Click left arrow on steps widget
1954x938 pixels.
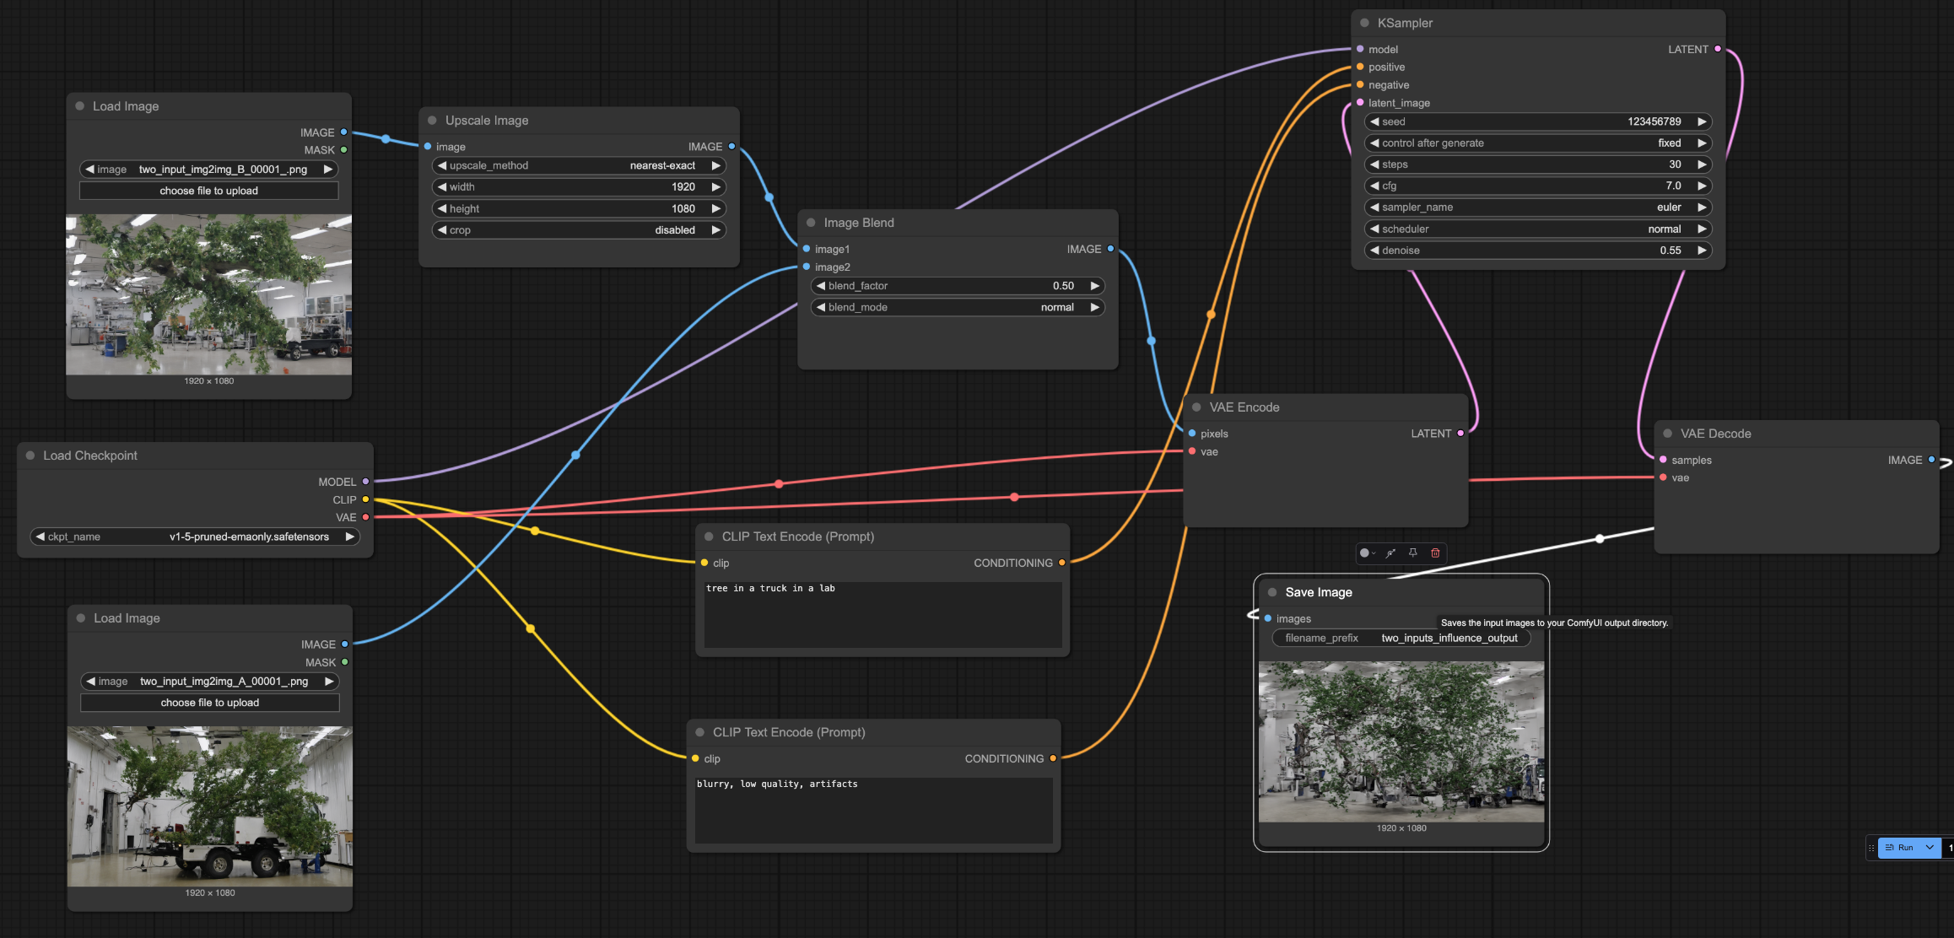coord(1374,164)
